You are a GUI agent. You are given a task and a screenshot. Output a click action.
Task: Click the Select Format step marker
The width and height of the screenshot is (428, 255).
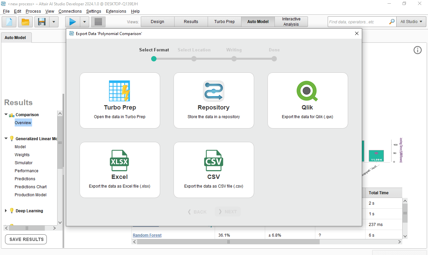[154, 59]
